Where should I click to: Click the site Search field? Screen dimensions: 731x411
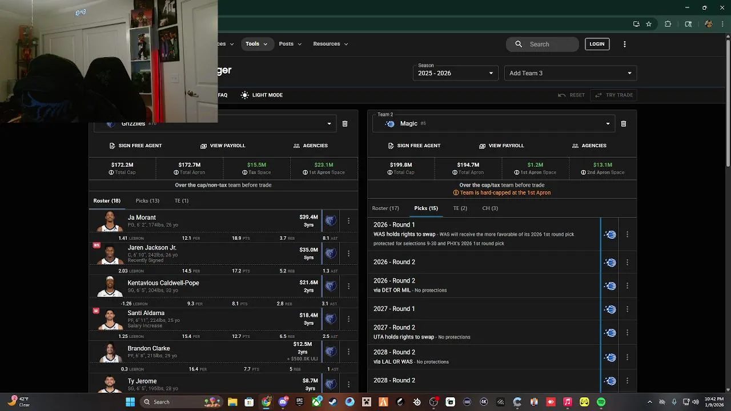543,44
